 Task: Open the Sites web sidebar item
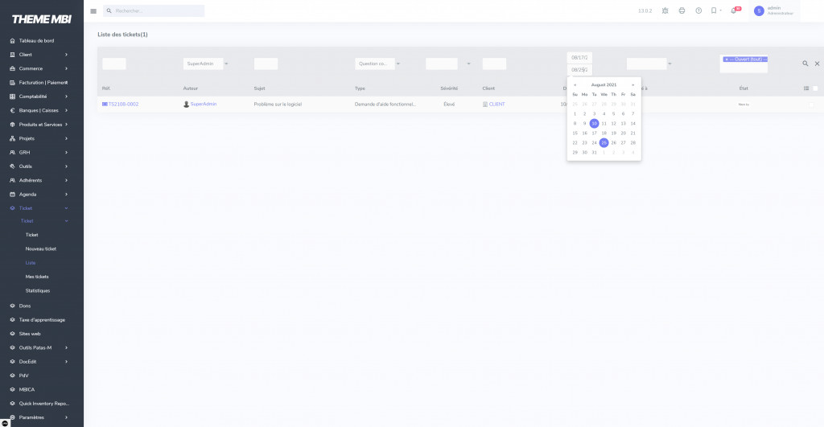point(30,334)
